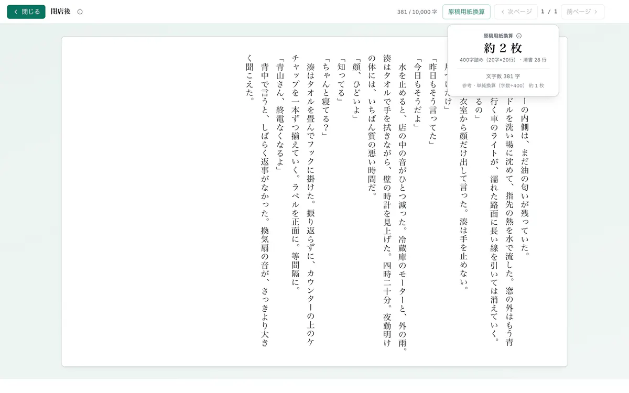Click the 閉じる back button

tap(26, 12)
